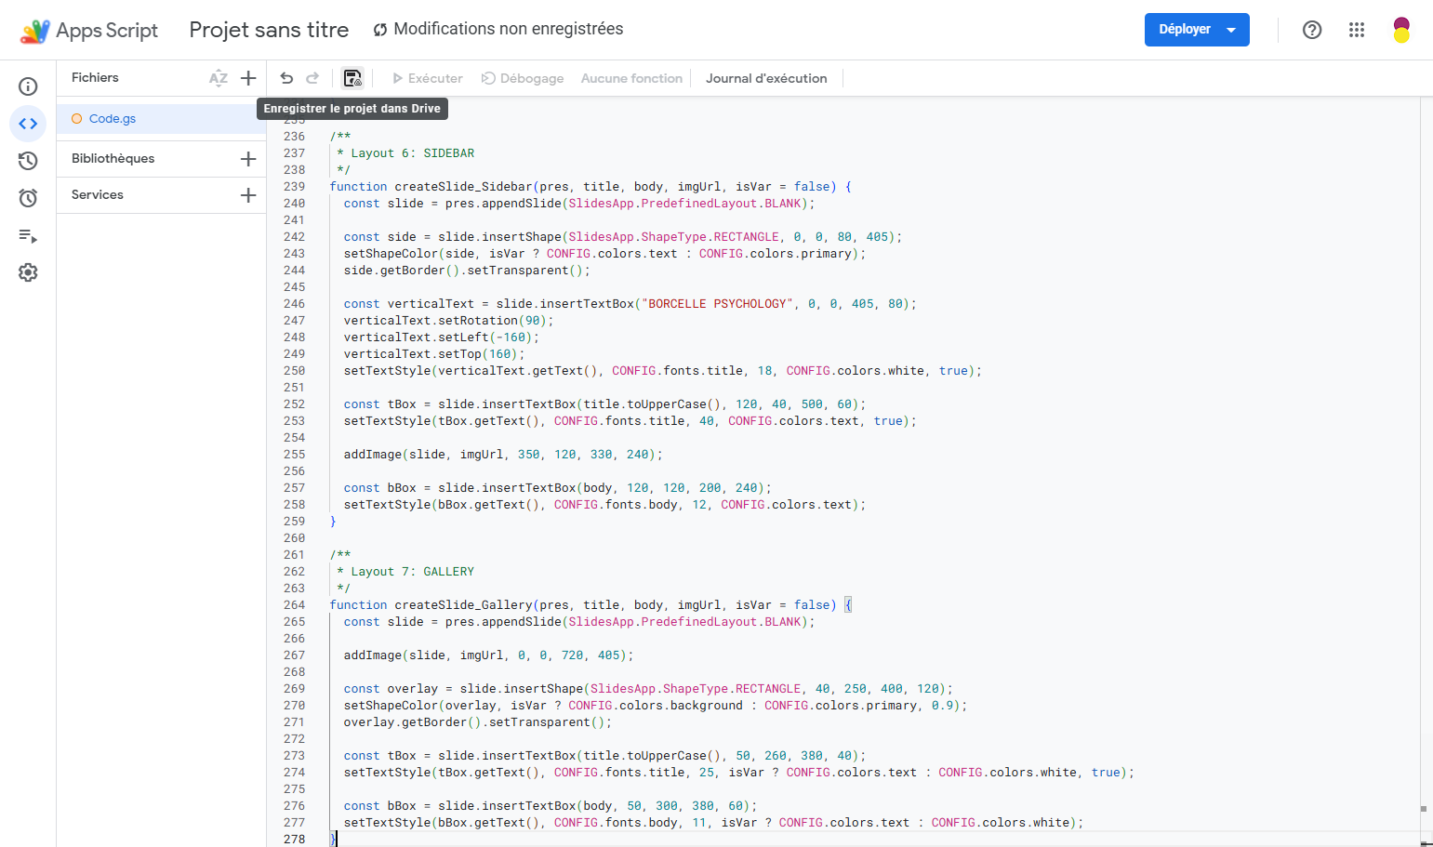The width and height of the screenshot is (1433, 847).
Task: Open Project Settings gear icon
Action: pos(28,272)
